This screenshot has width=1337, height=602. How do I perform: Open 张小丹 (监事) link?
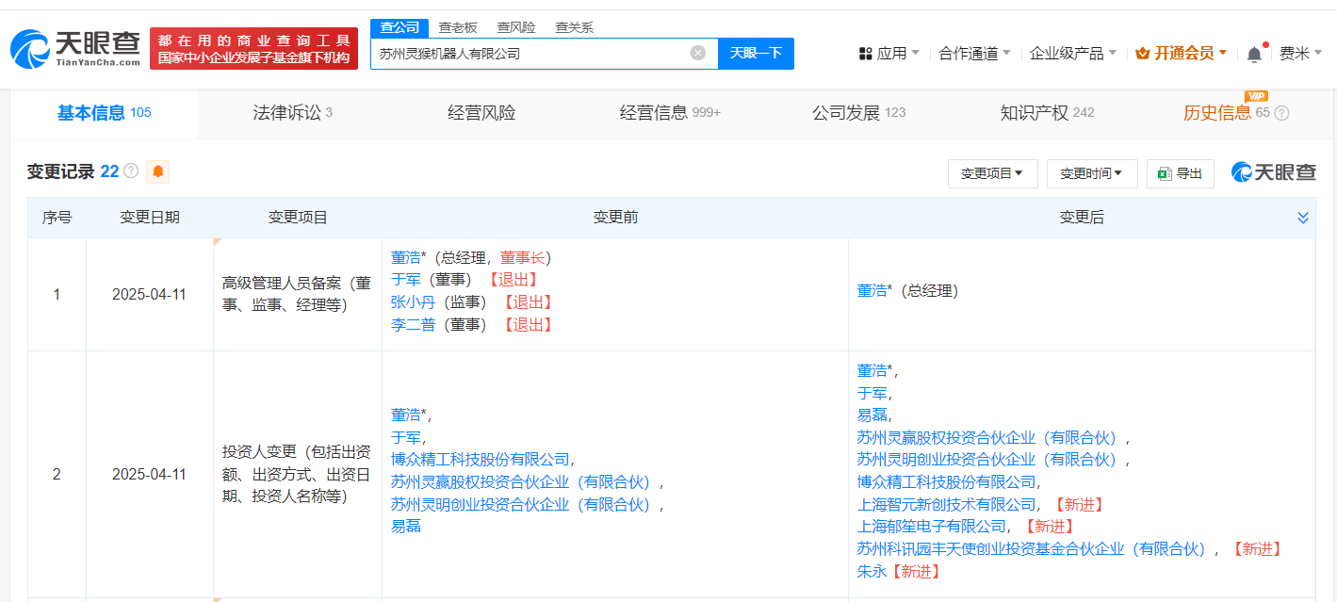[x=414, y=302]
